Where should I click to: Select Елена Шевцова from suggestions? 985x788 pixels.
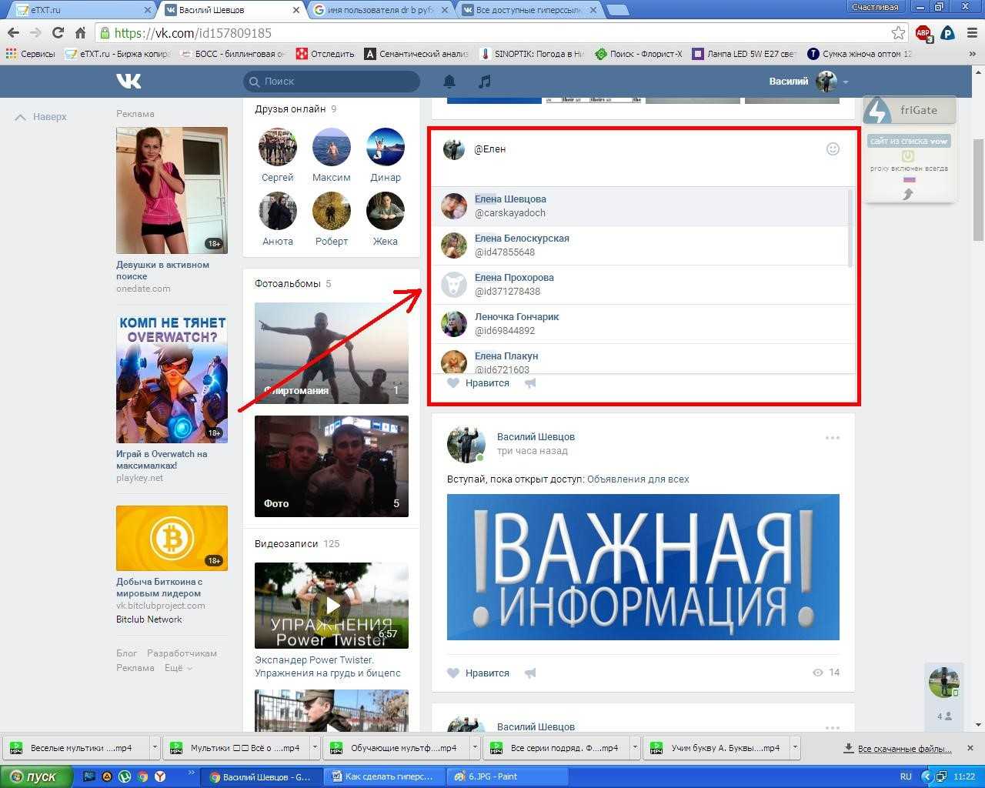pos(643,206)
